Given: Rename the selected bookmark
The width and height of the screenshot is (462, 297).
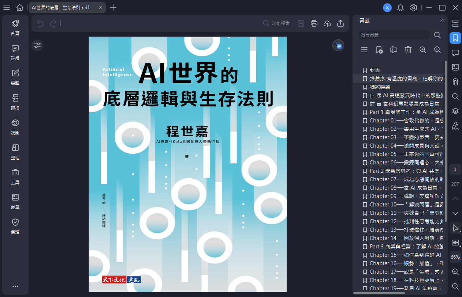Looking at the screenshot, I should pyautogui.click(x=394, y=50).
